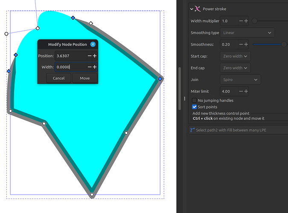Click the Smoothness slider handle
This screenshot has height=213, width=288.
tap(284, 44)
